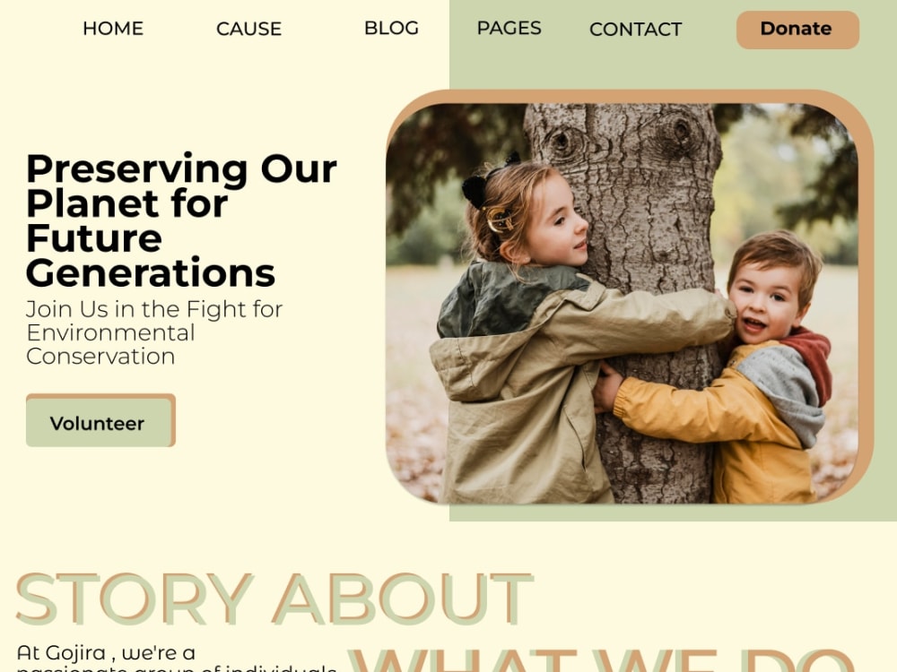
Task: Open the PAGES menu item
Action: 509,28
